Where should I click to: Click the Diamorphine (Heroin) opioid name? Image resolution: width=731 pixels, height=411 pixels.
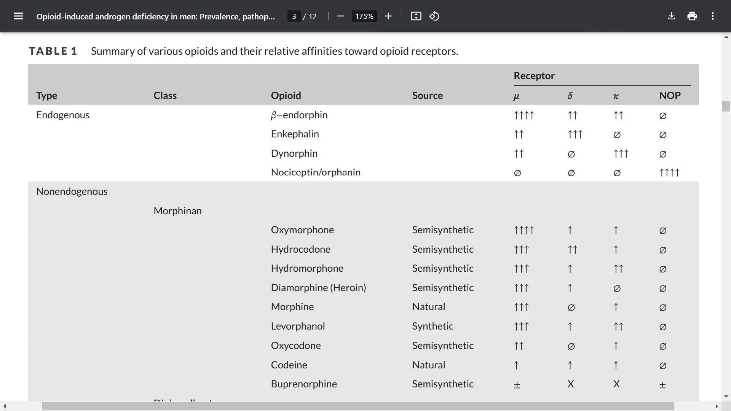319,288
